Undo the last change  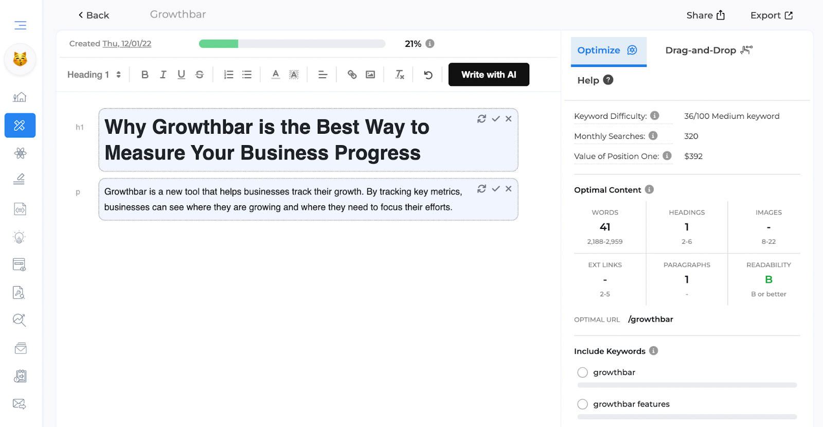pyautogui.click(x=428, y=75)
